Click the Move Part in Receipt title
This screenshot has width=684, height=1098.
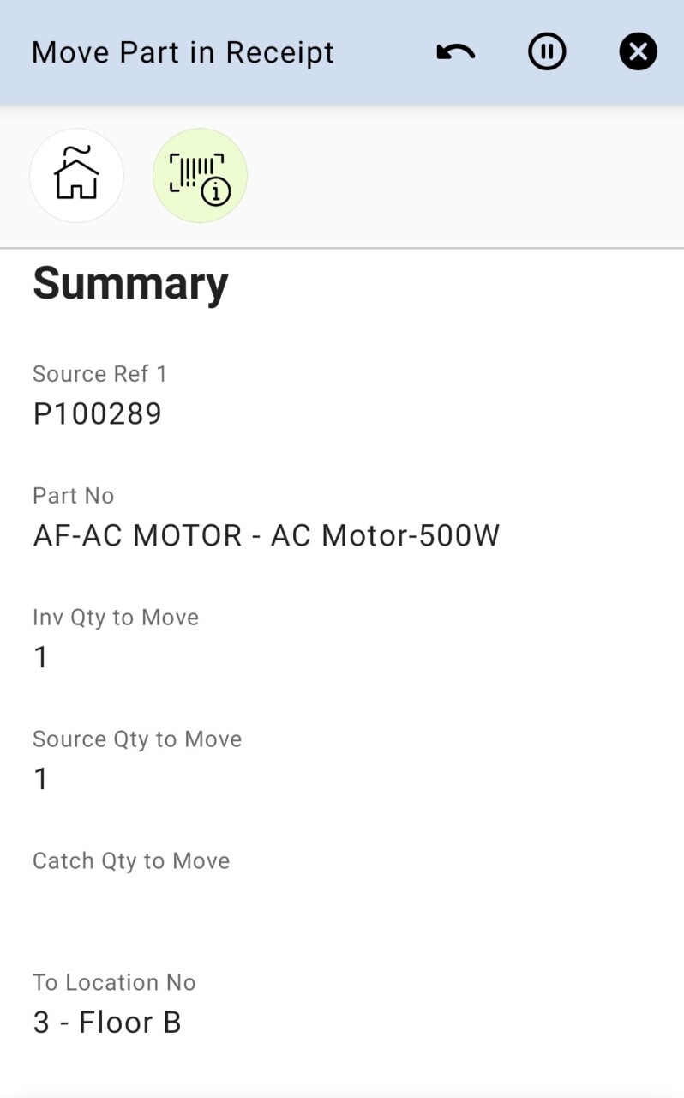[183, 52]
